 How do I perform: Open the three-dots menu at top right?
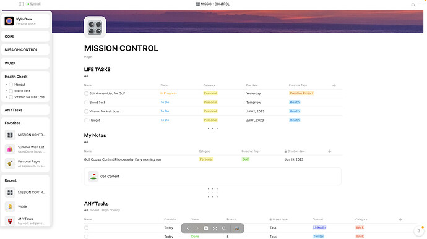(x=421, y=4)
